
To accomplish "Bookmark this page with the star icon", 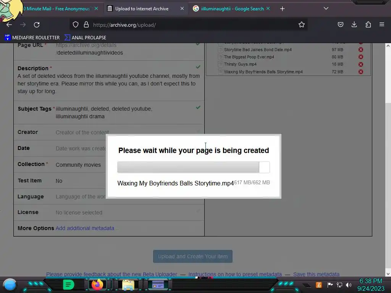I will (302, 25).
